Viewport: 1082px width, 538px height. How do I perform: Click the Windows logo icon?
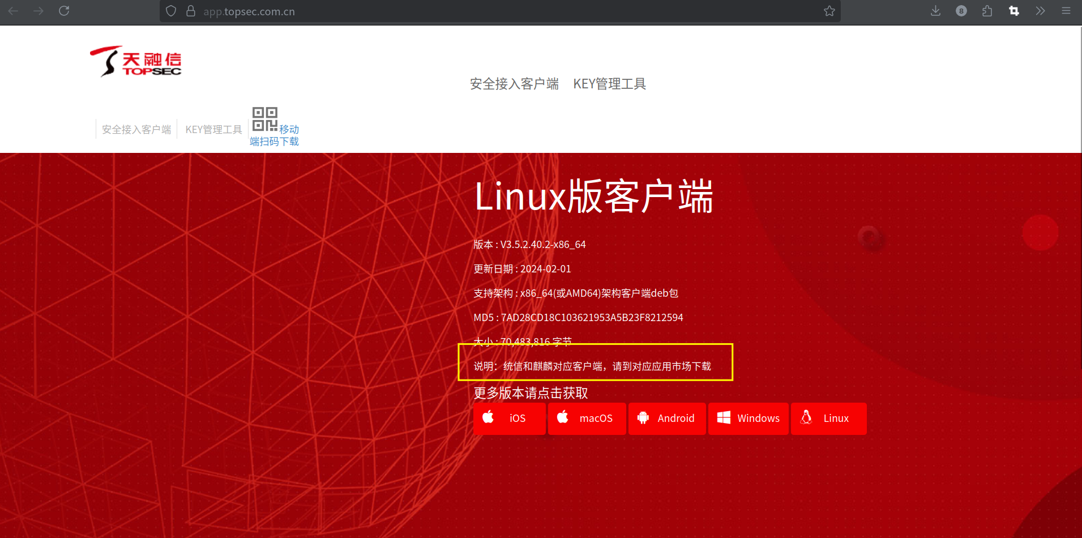(724, 418)
